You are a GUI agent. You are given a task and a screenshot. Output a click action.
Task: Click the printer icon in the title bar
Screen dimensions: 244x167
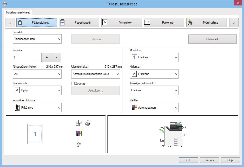tap(5, 4)
